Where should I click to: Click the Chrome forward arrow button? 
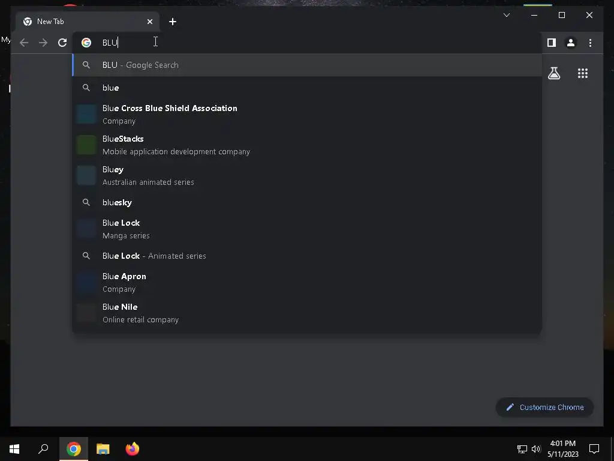click(x=43, y=43)
